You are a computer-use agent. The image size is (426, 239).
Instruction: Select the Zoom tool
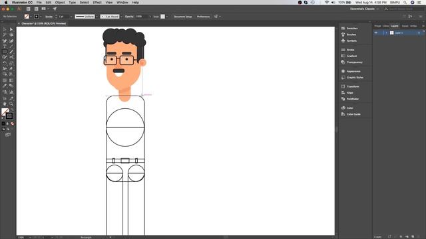(11, 104)
